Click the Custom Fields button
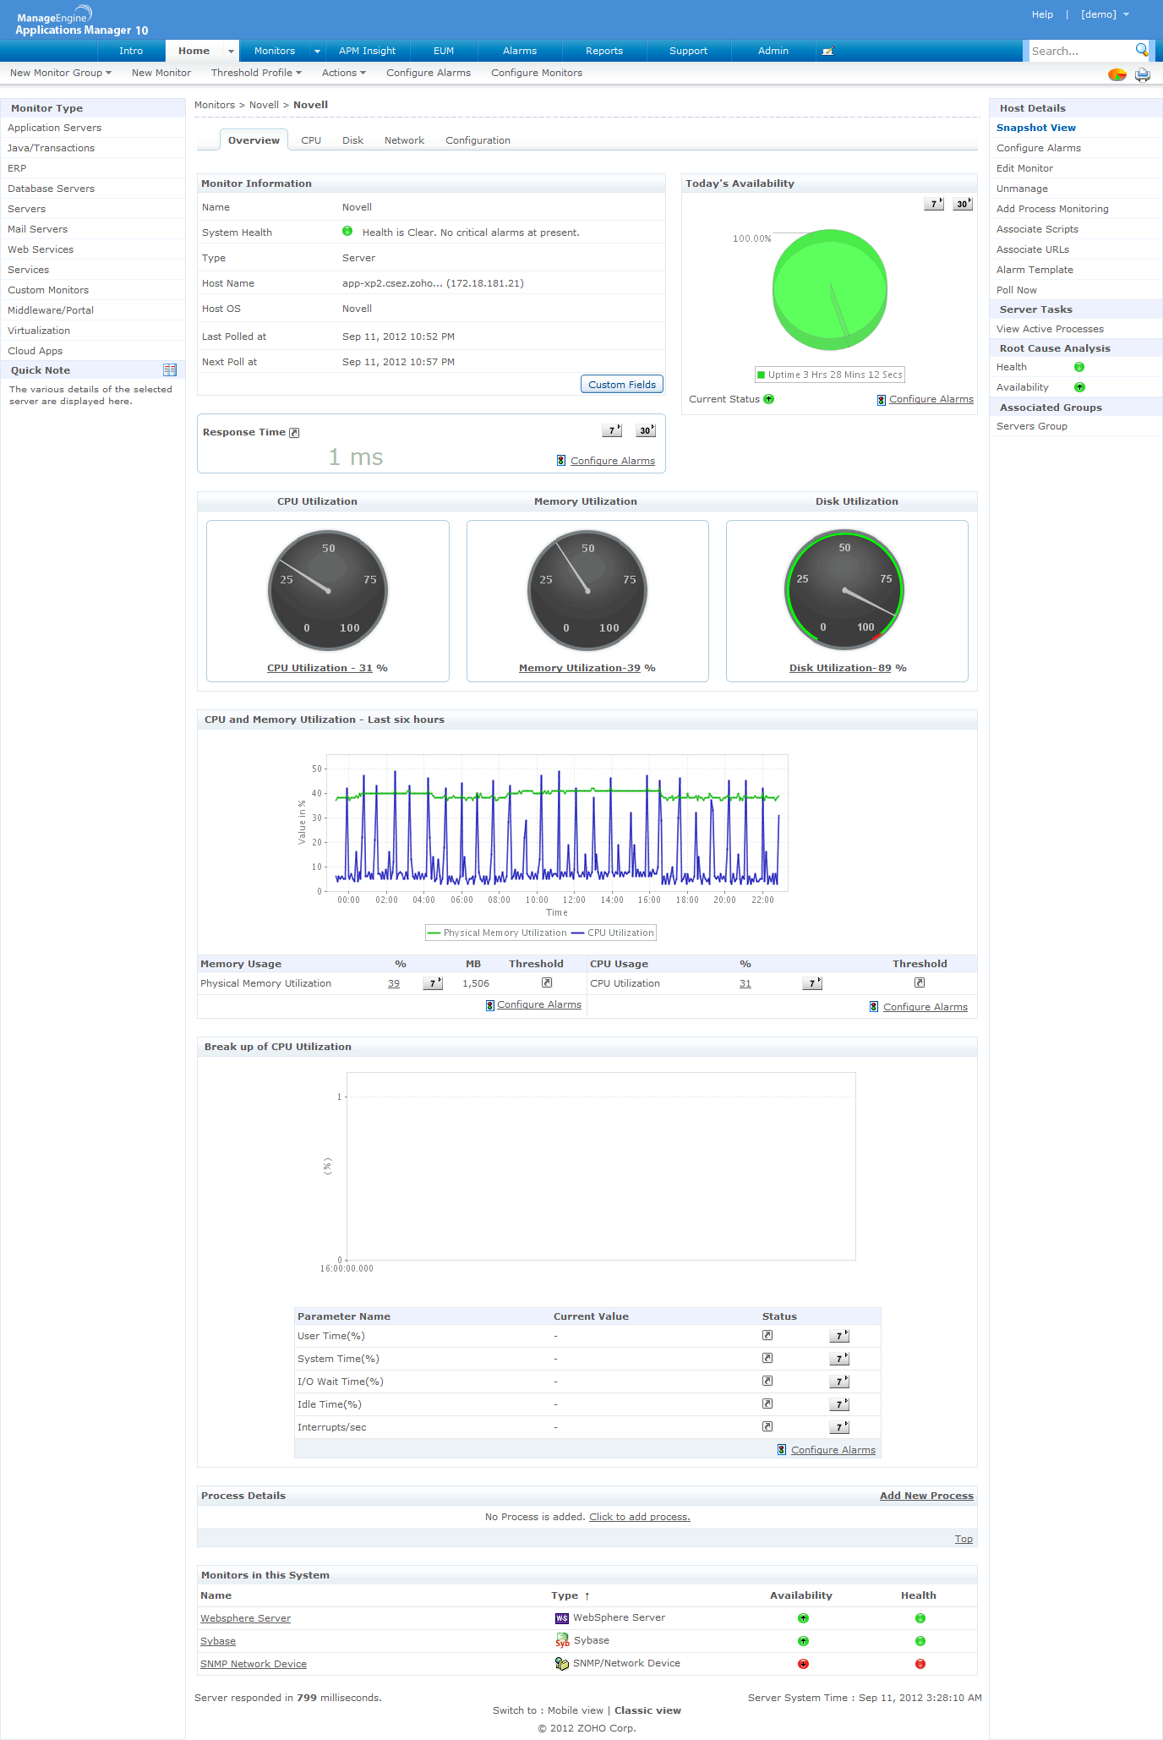 click(x=622, y=385)
